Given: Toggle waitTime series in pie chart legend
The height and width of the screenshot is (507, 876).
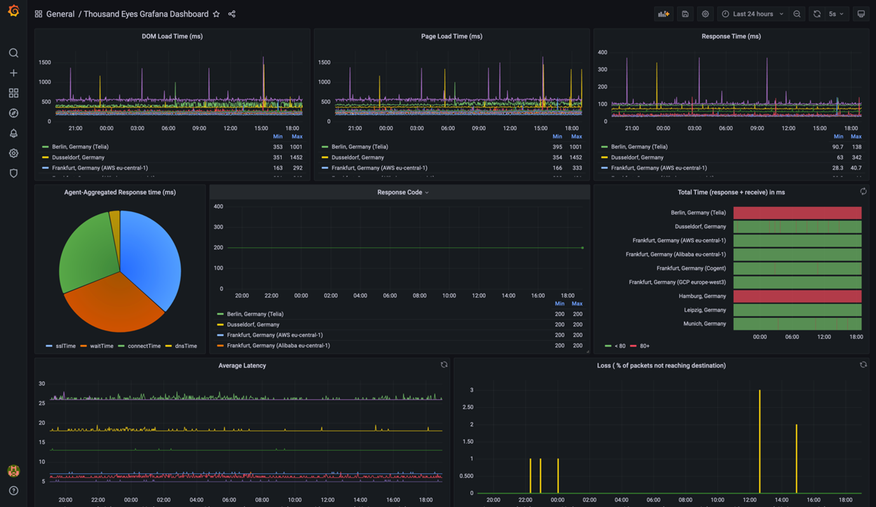Looking at the screenshot, I should tap(101, 346).
